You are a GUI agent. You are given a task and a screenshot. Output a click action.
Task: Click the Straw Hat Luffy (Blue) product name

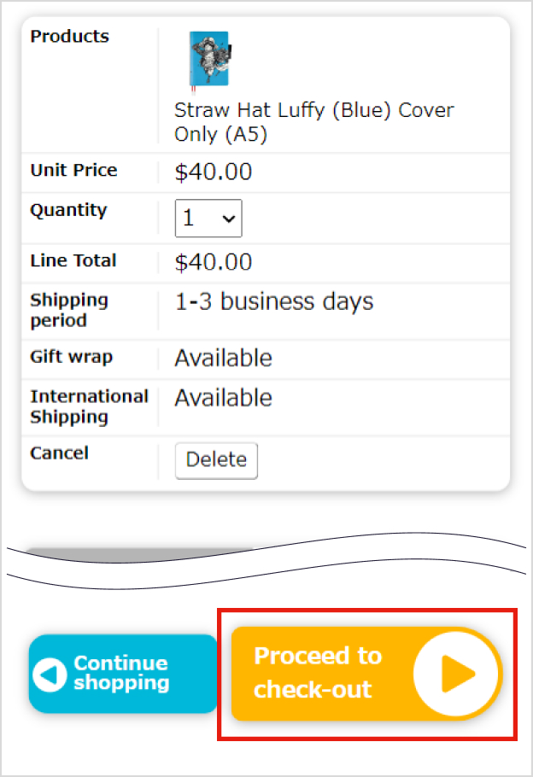tap(314, 122)
